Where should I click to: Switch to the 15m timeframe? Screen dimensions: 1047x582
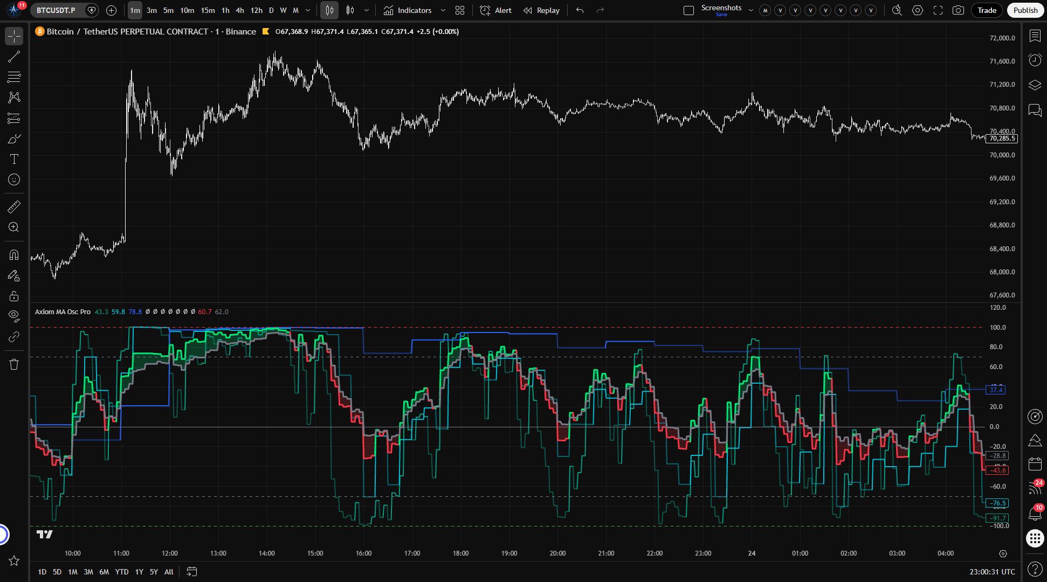(208, 10)
